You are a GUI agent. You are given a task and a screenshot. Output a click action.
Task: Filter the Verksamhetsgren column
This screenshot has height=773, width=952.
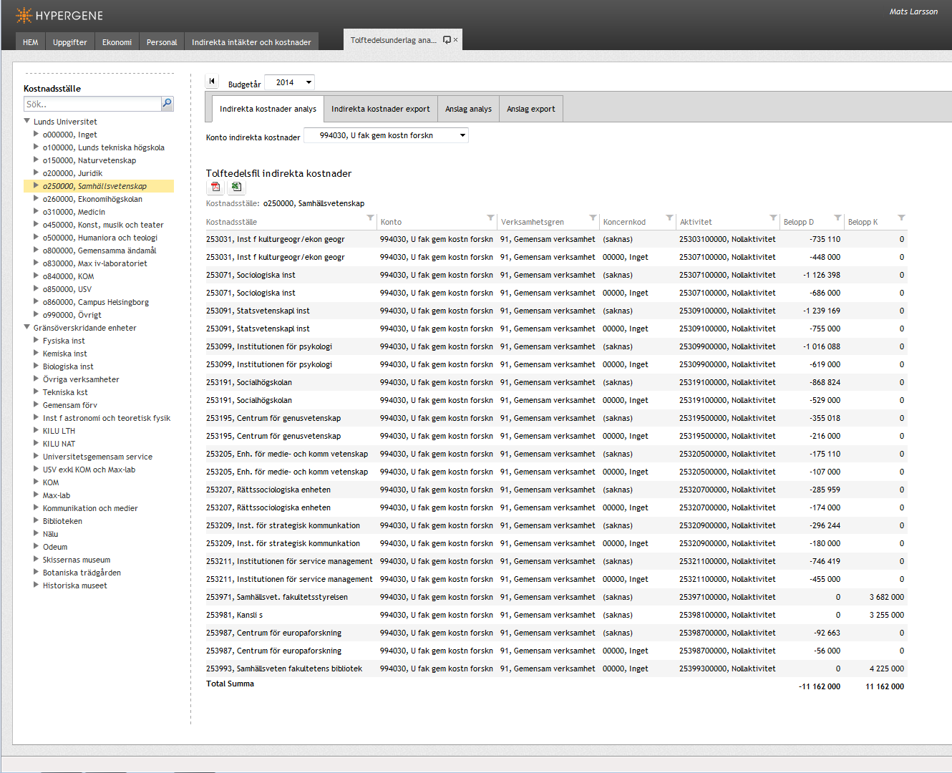coord(593,218)
